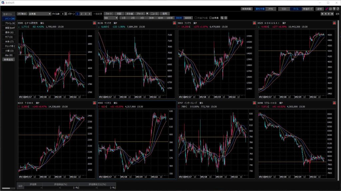Open help via the question mark icon
Screen dimensions: 341x191
[338, 9]
